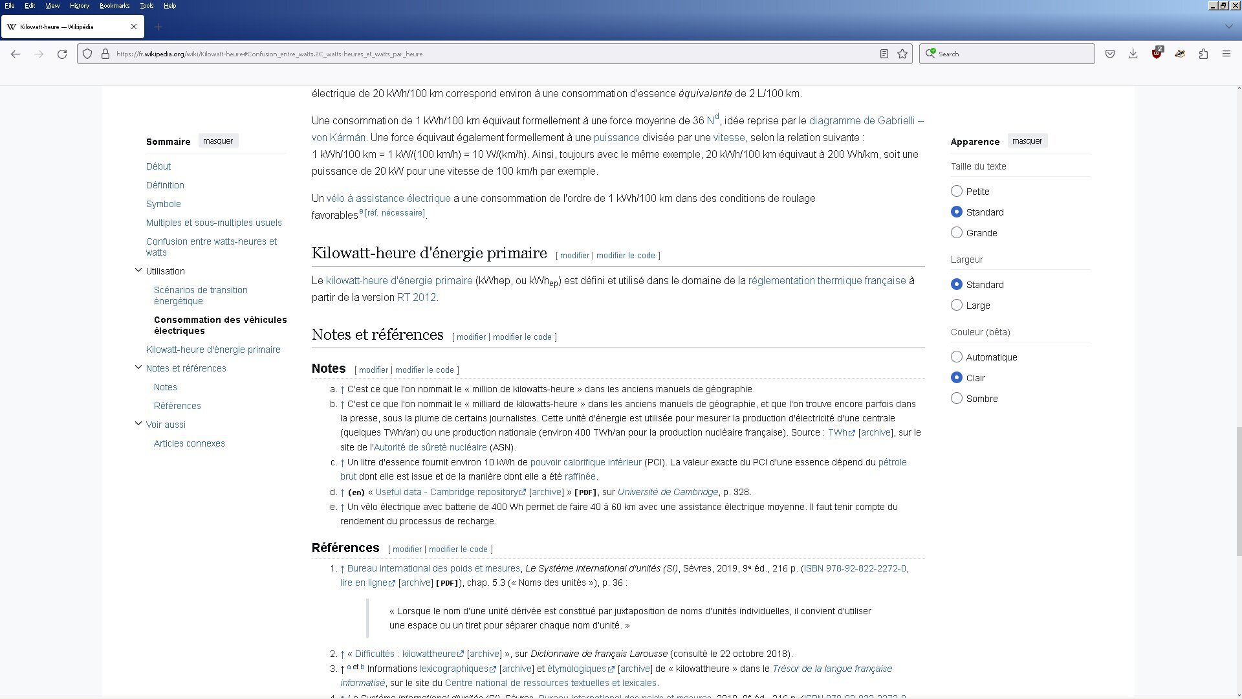The width and height of the screenshot is (1242, 699).
Task: Open Multiples et sous-multiples usuels entry
Action: click(x=214, y=223)
